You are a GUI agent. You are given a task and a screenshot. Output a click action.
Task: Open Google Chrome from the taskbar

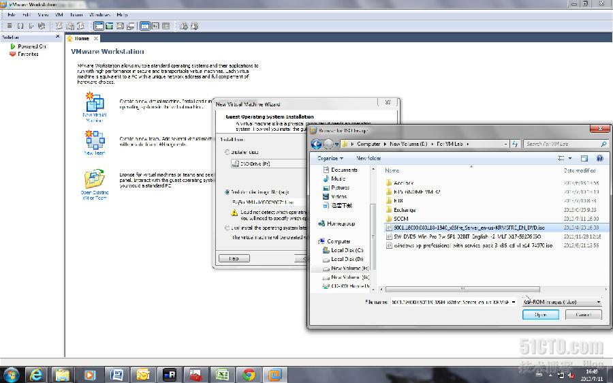(x=249, y=375)
